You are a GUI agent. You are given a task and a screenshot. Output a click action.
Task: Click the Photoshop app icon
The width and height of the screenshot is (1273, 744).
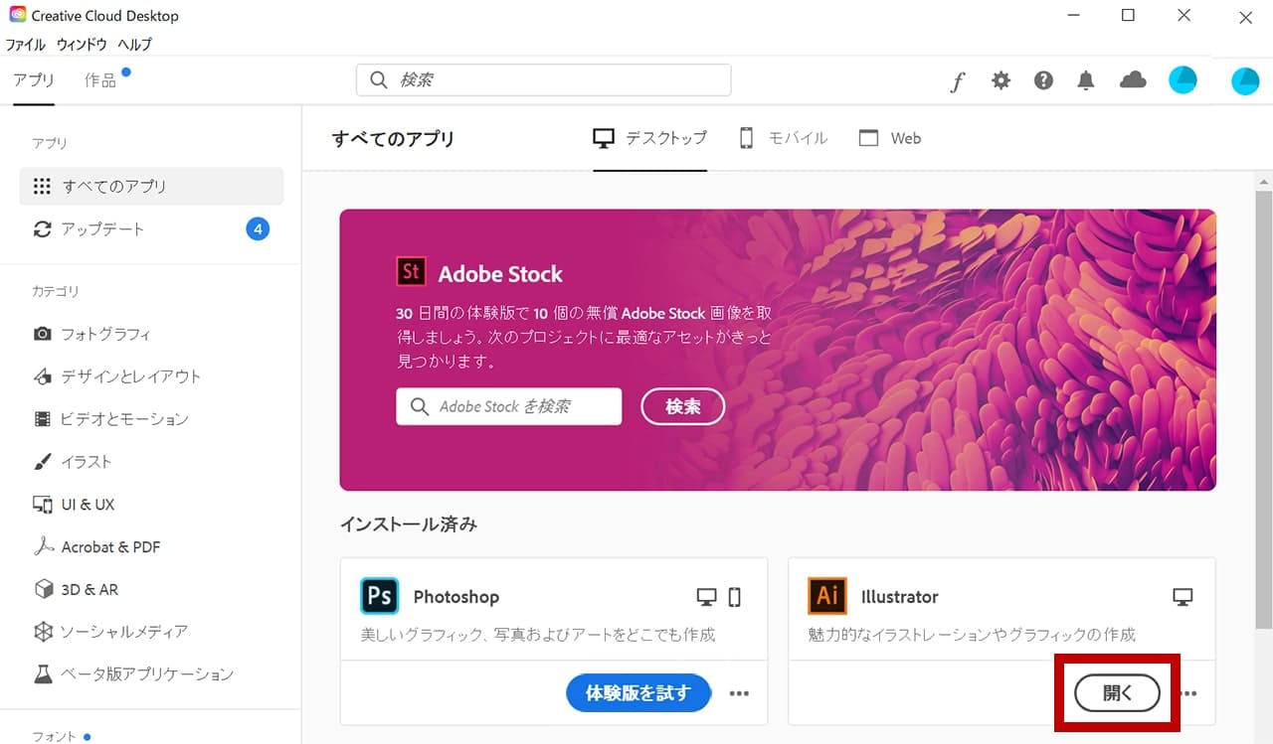tap(379, 596)
